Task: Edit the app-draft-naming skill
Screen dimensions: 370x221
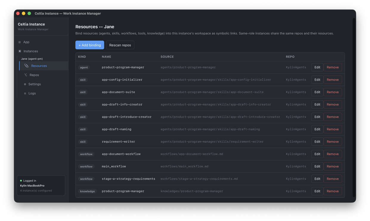Action: (x=317, y=129)
